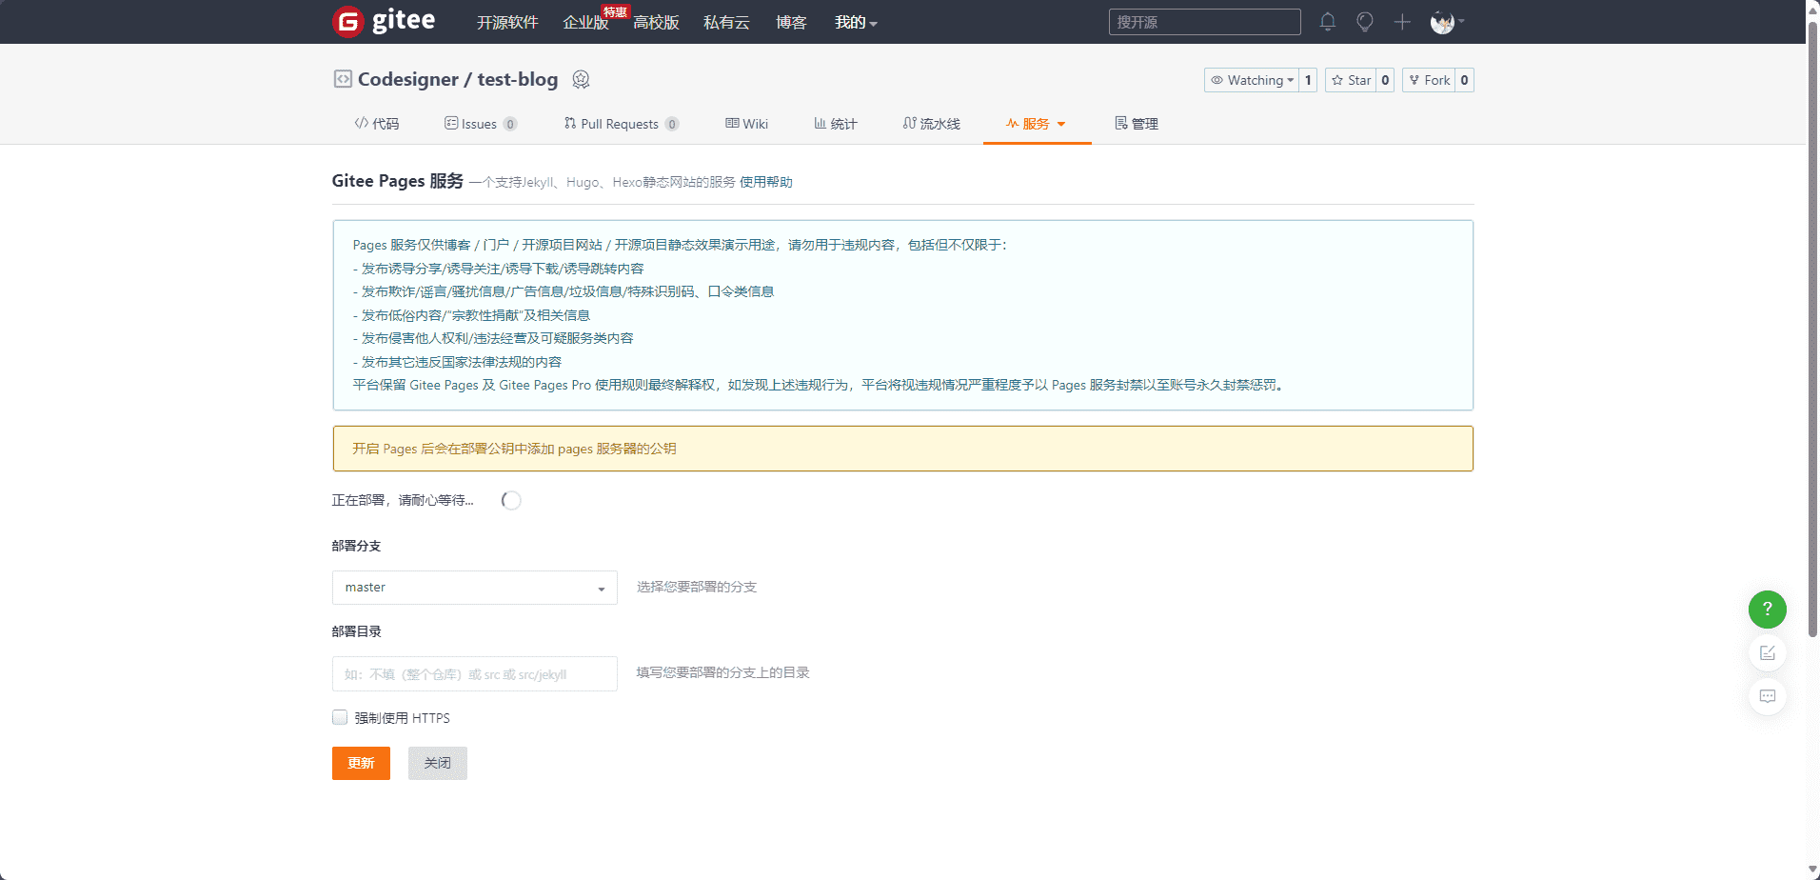
Task: Click the scrollbar down arrow
Action: click(x=1812, y=870)
